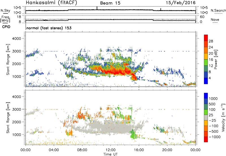This screenshot has width=226, height=156.
Task: Click the '24' value on Power colorbar
Action: click(x=211, y=47)
